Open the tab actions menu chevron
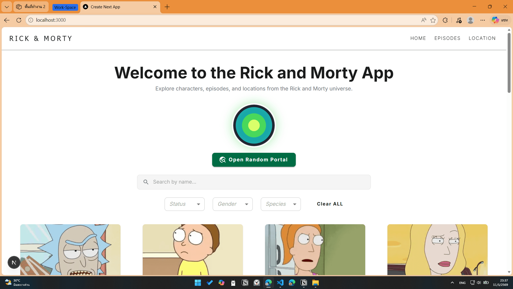This screenshot has width=513, height=289. coord(7,7)
